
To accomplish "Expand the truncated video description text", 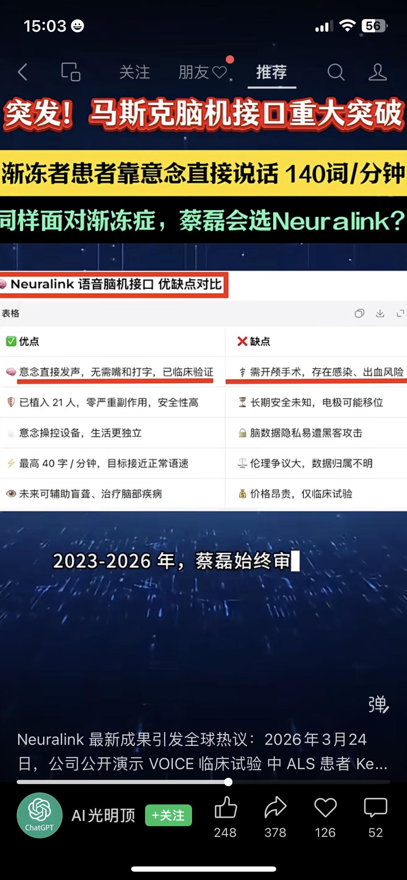I will (x=202, y=752).
